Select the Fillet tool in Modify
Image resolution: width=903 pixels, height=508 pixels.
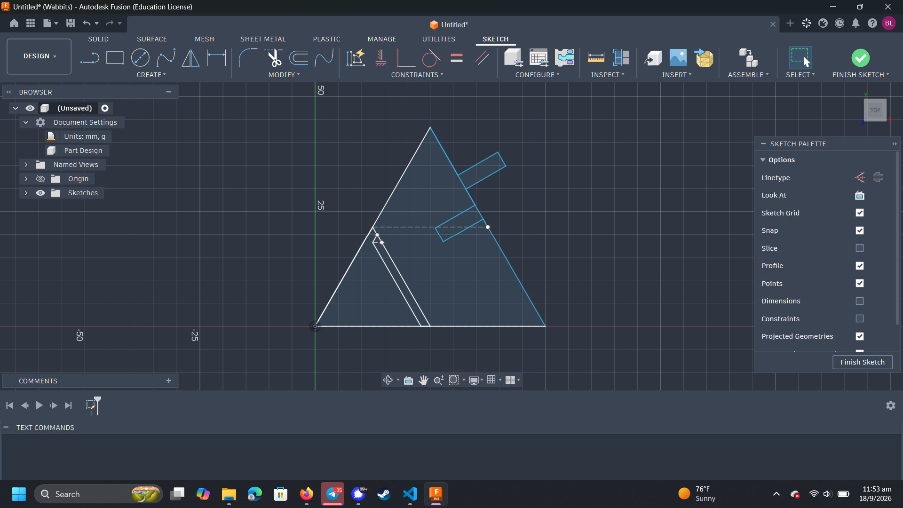(248, 58)
